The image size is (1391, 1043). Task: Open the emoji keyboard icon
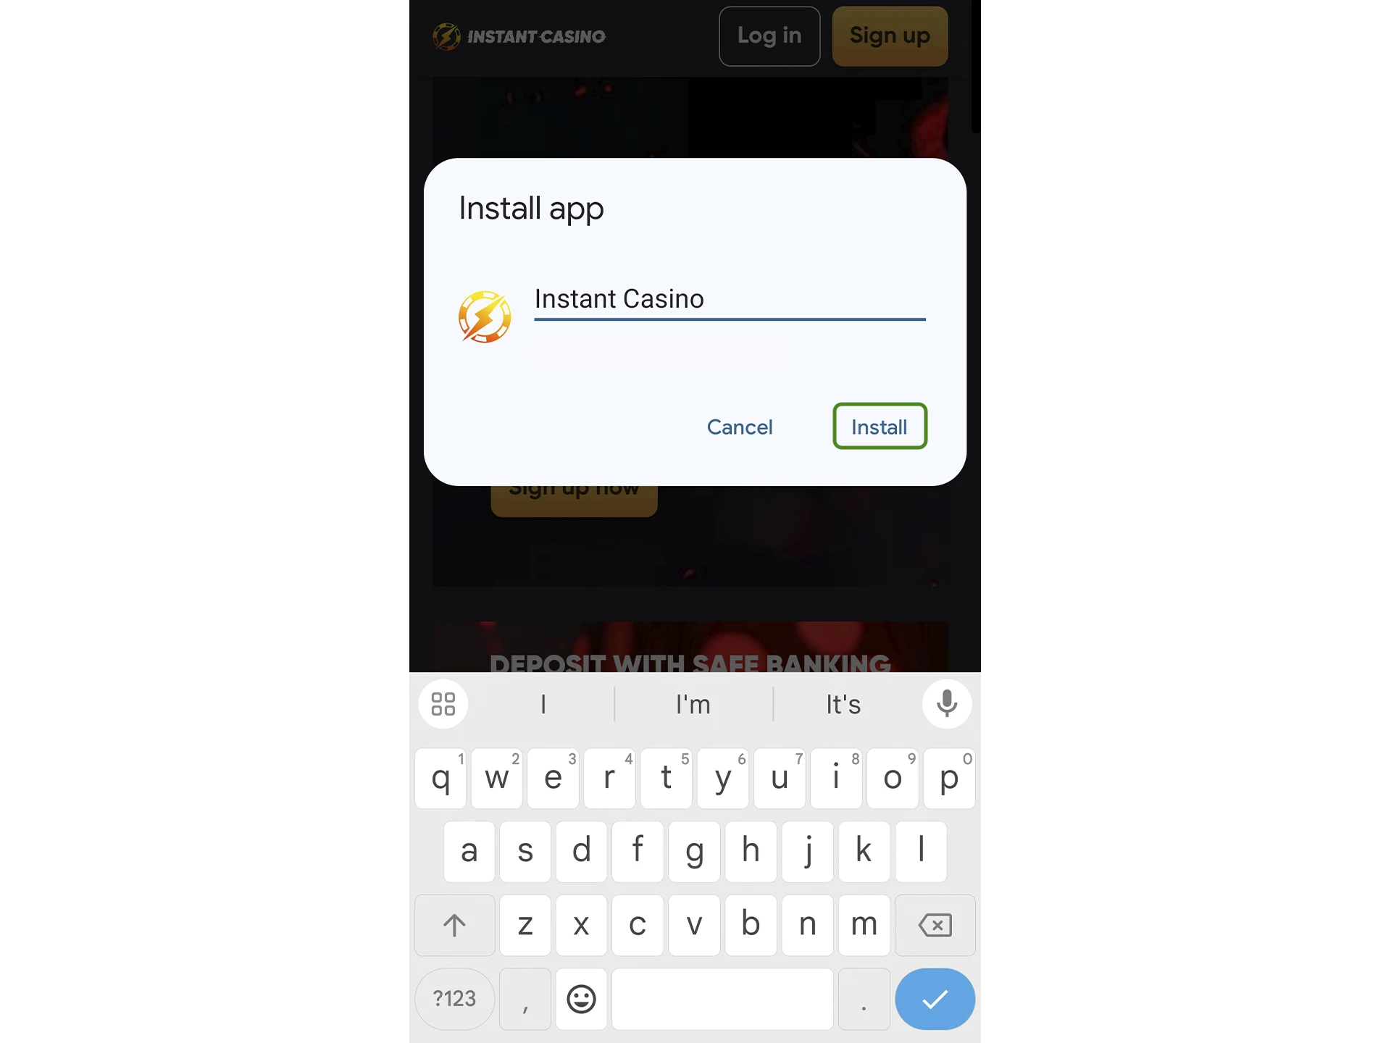pyautogui.click(x=580, y=998)
